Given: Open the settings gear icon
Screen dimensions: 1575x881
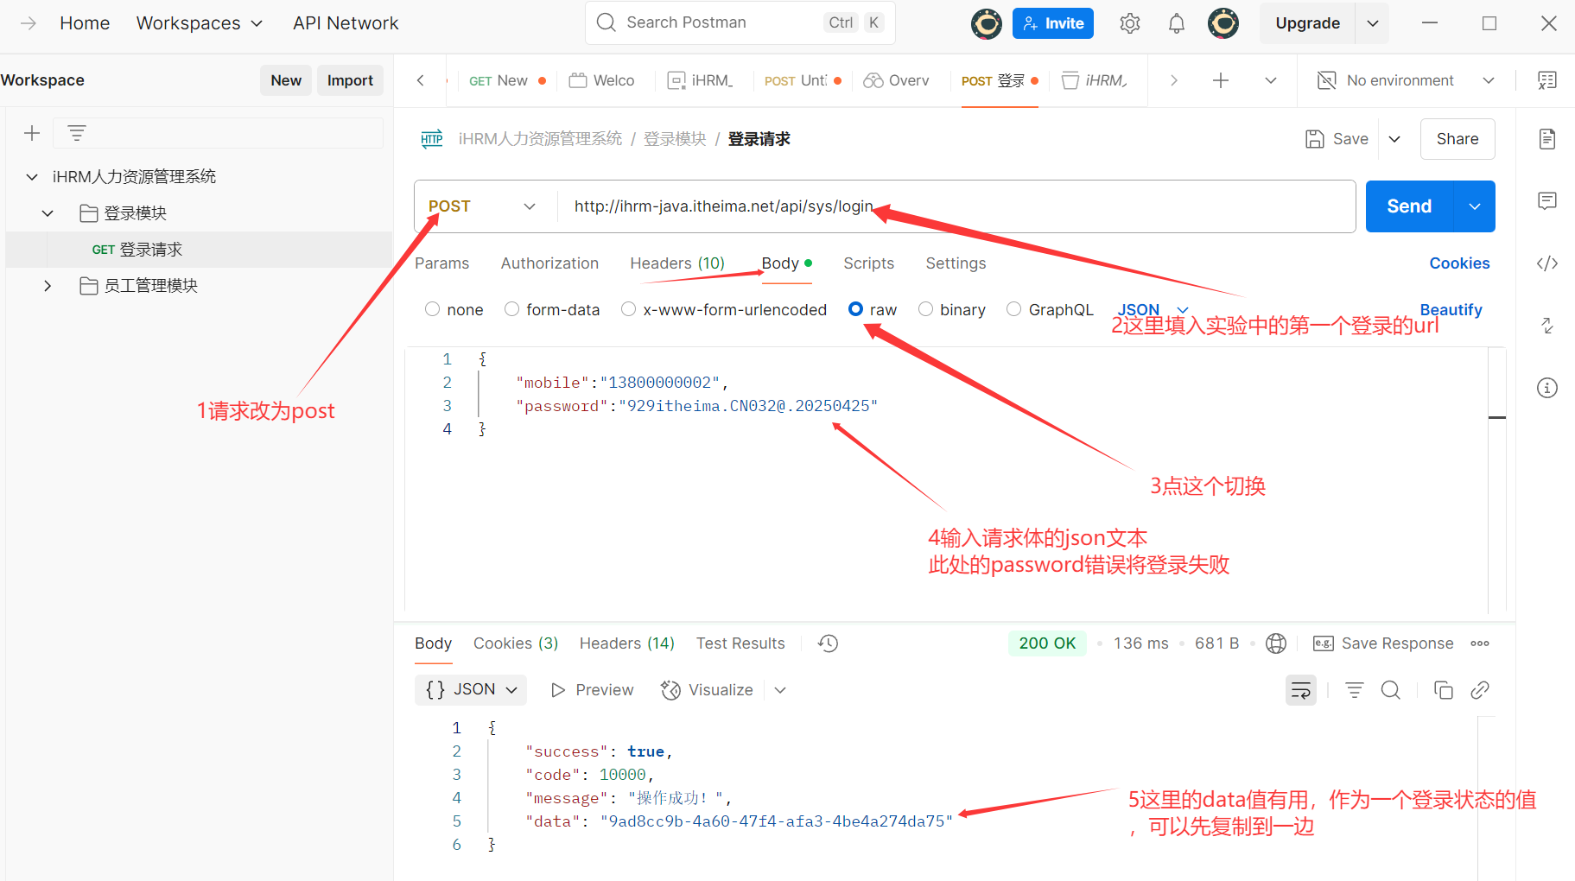Looking at the screenshot, I should pyautogui.click(x=1130, y=23).
